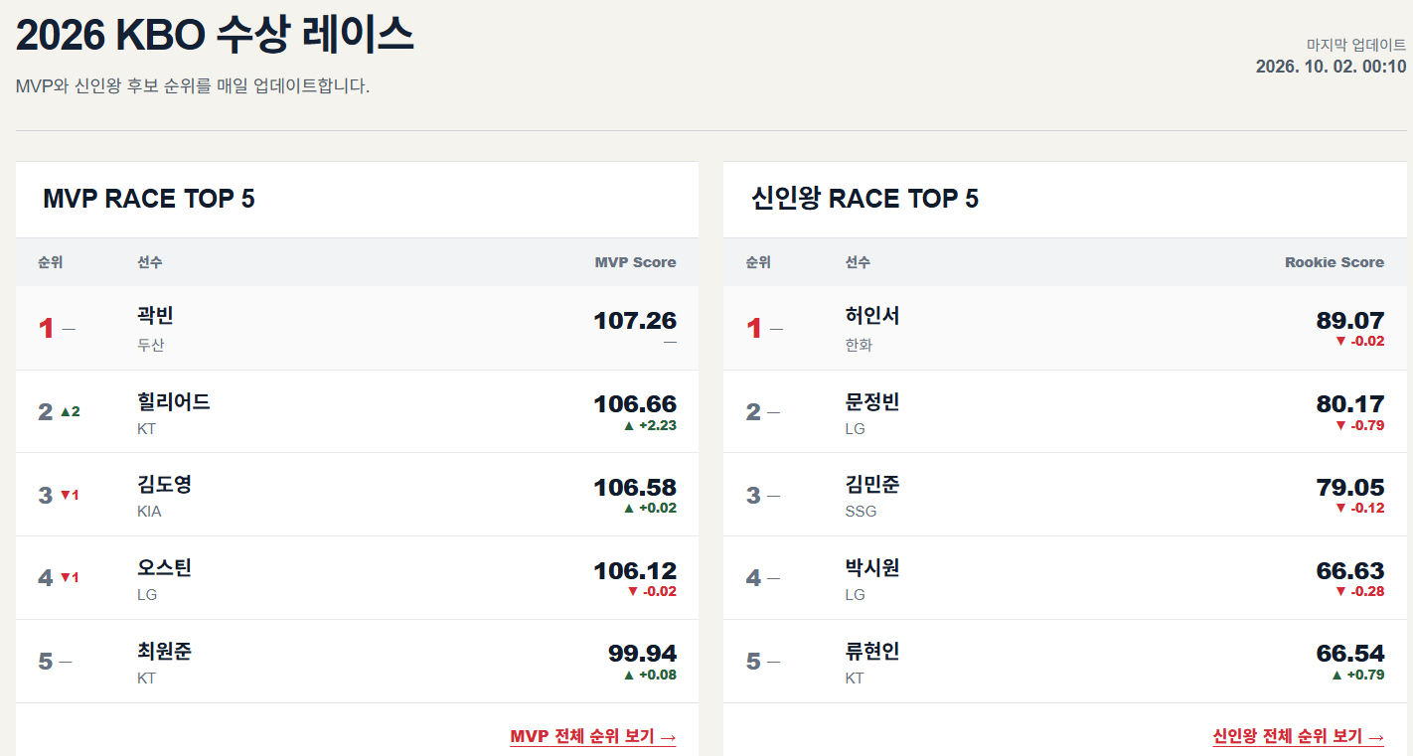1413x756 pixels.
Task: Click the ▼1 rank change beside 김도영
Action: pyautogui.click(x=70, y=495)
